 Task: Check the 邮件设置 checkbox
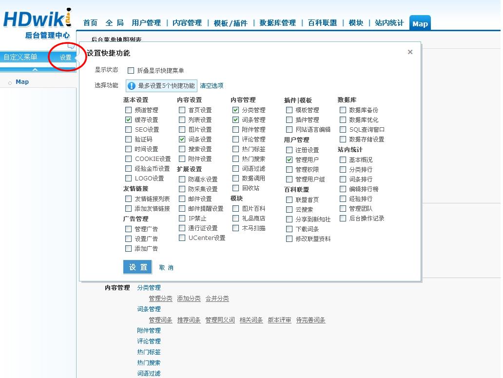(182, 199)
